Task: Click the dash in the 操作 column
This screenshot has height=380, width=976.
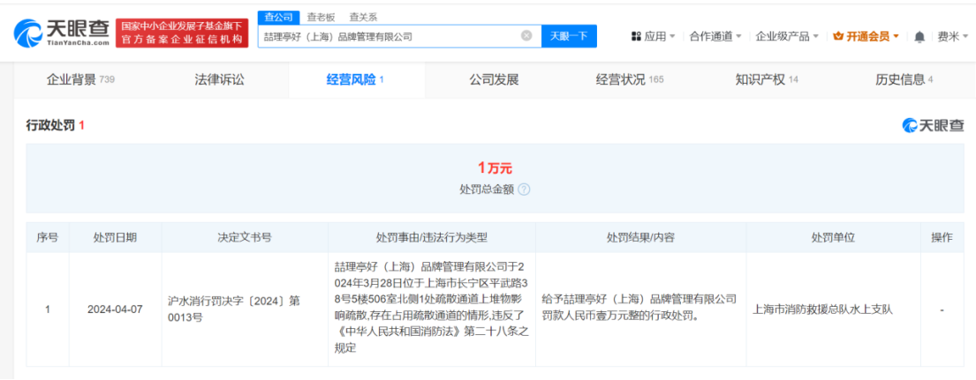Action: point(942,309)
